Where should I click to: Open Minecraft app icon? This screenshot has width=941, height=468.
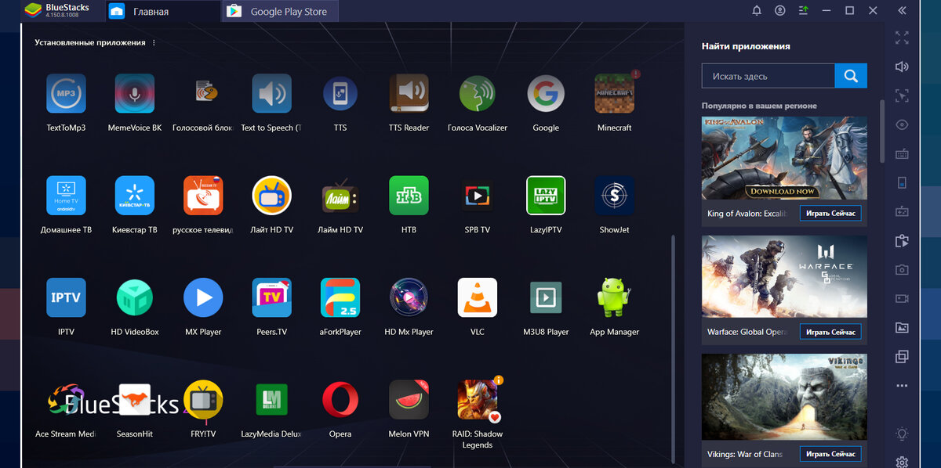[x=615, y=94]
